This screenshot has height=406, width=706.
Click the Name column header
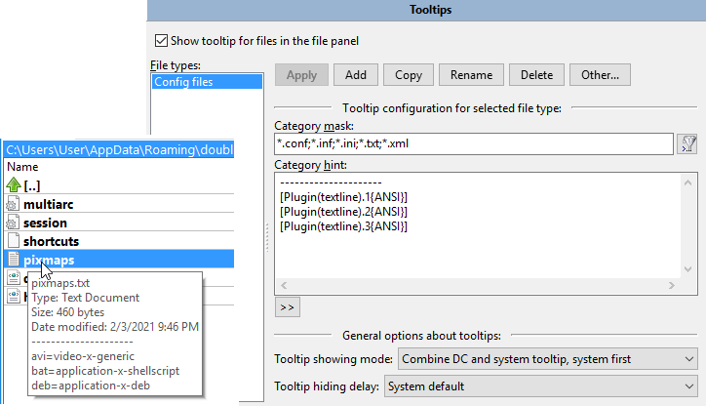click(23, 167)
